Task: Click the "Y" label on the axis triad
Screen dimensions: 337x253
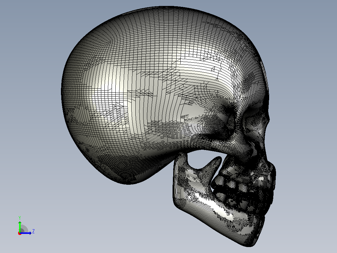Action: [x=20, y=218]
